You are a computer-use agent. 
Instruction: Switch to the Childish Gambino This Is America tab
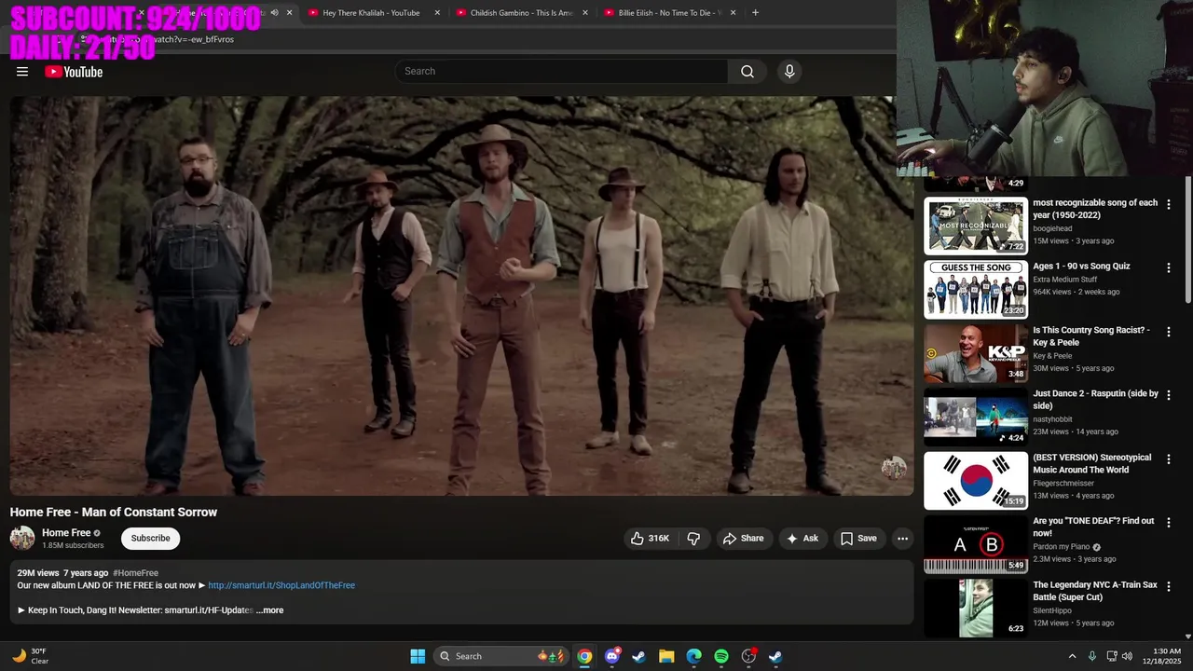point(521,13)
